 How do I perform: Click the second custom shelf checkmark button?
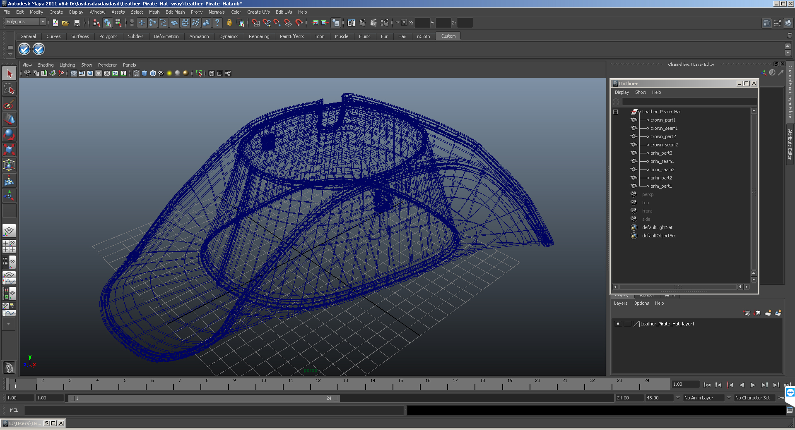pos(39,49)
